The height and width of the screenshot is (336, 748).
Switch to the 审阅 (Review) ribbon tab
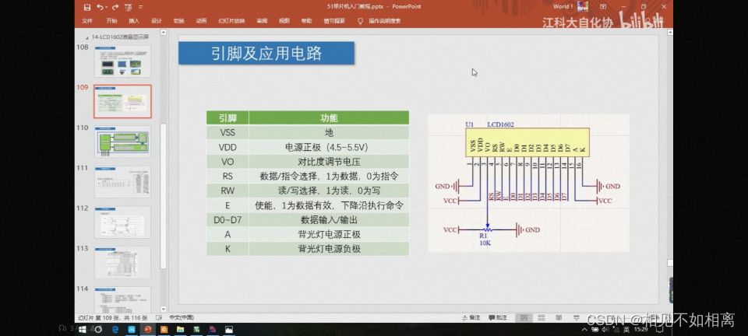coord(262,21)
